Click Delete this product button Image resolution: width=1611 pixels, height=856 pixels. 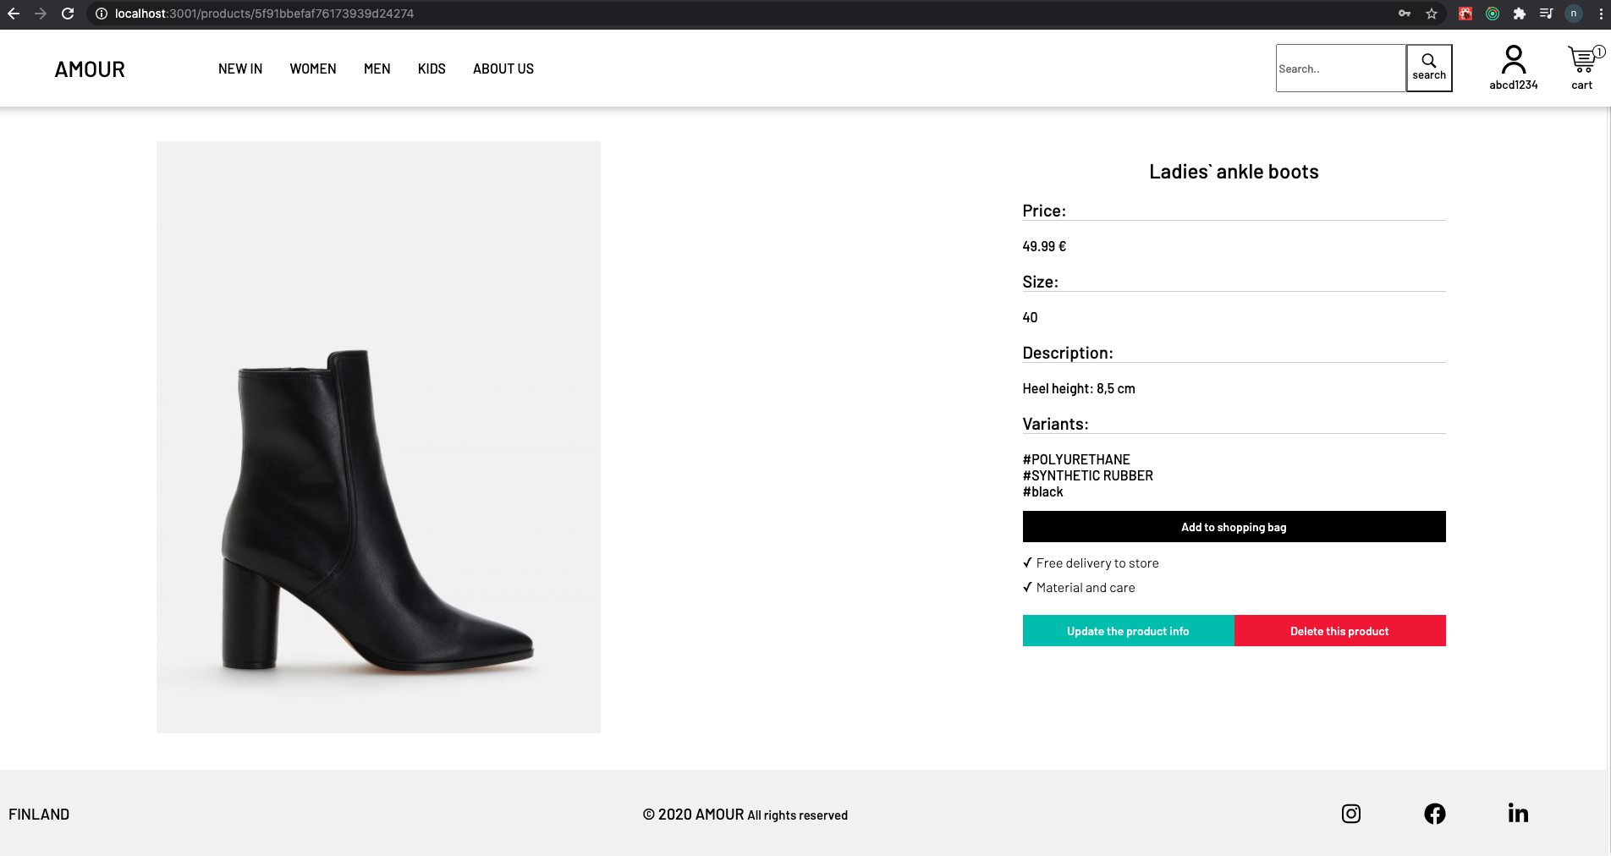[1339, 631]
